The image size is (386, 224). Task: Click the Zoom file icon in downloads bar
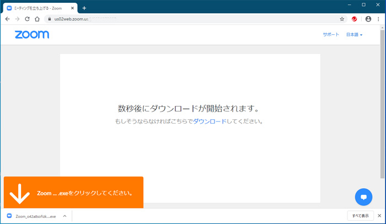tap(9, 216)
